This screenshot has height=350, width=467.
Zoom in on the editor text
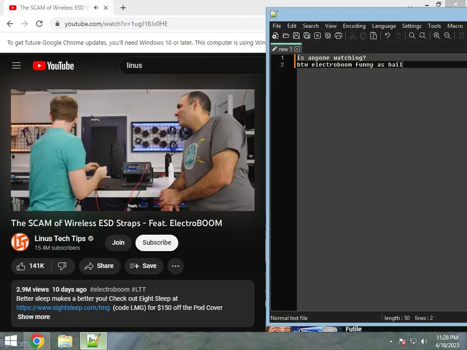click(436, 36)
